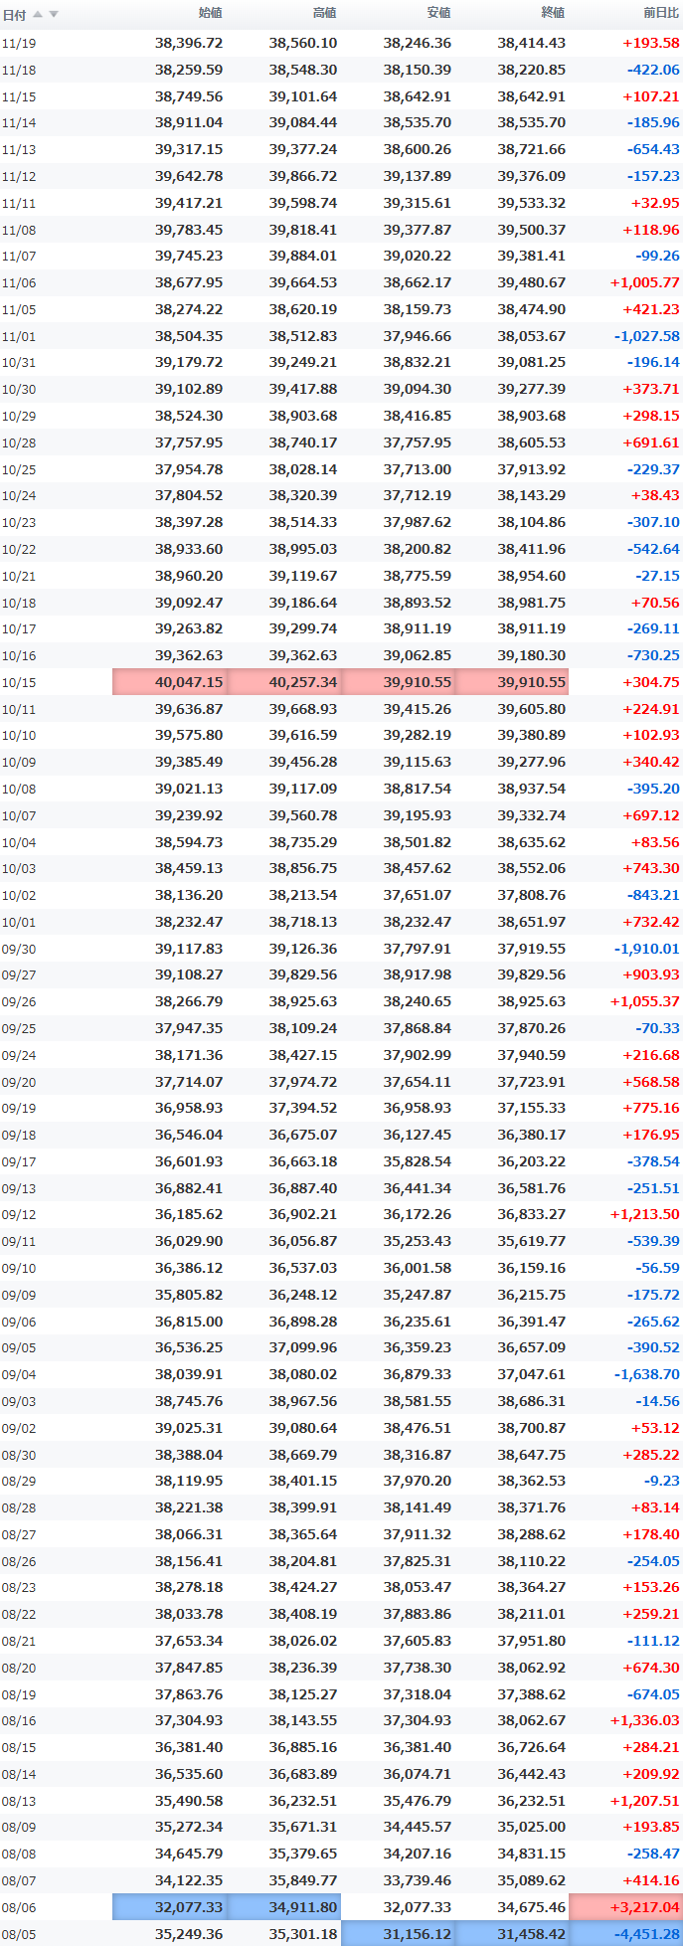The image size is (683, 1946).
Task: Select the 11/14 high value 39,084.44
Action: point(303,123)
